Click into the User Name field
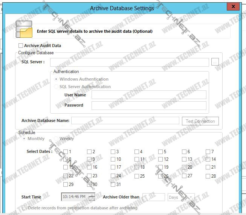 149,95
